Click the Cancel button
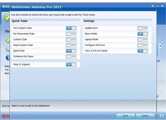 click(145, 116)
